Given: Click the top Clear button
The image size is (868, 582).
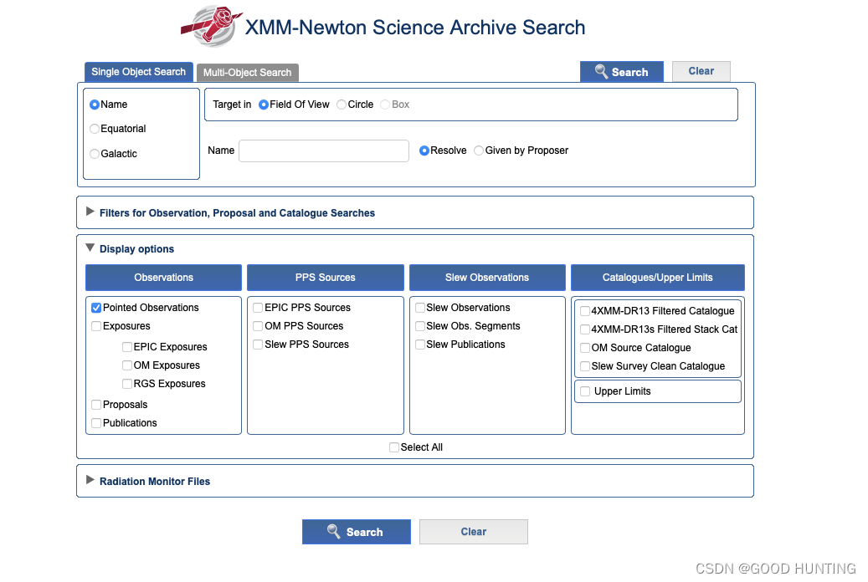Looking at the screenshot, I should 701,71.
